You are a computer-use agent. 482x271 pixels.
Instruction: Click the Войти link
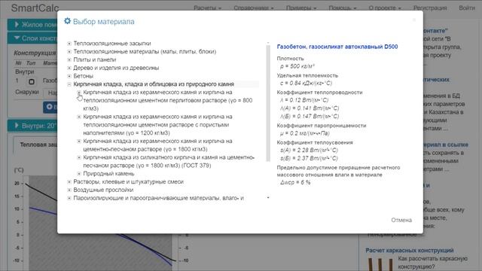467,8
